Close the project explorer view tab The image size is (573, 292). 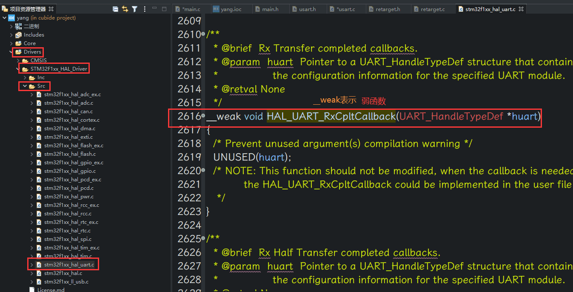(x=51, y=9)
